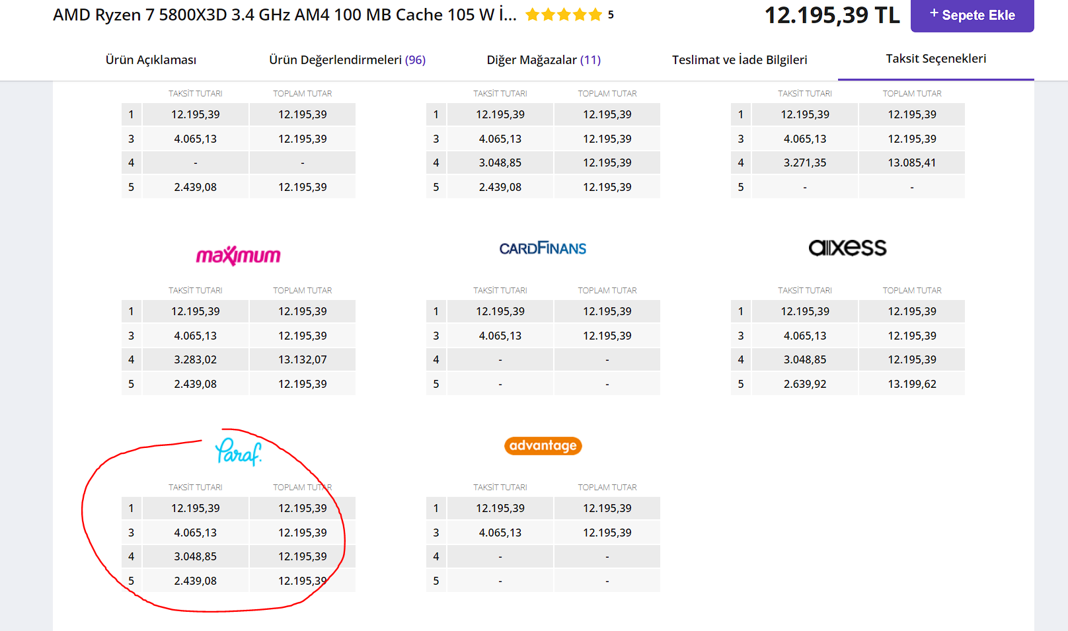Select the 3.283,02 installment amount cell
This screenshot has height=631, width=1068.
point(195,359)
